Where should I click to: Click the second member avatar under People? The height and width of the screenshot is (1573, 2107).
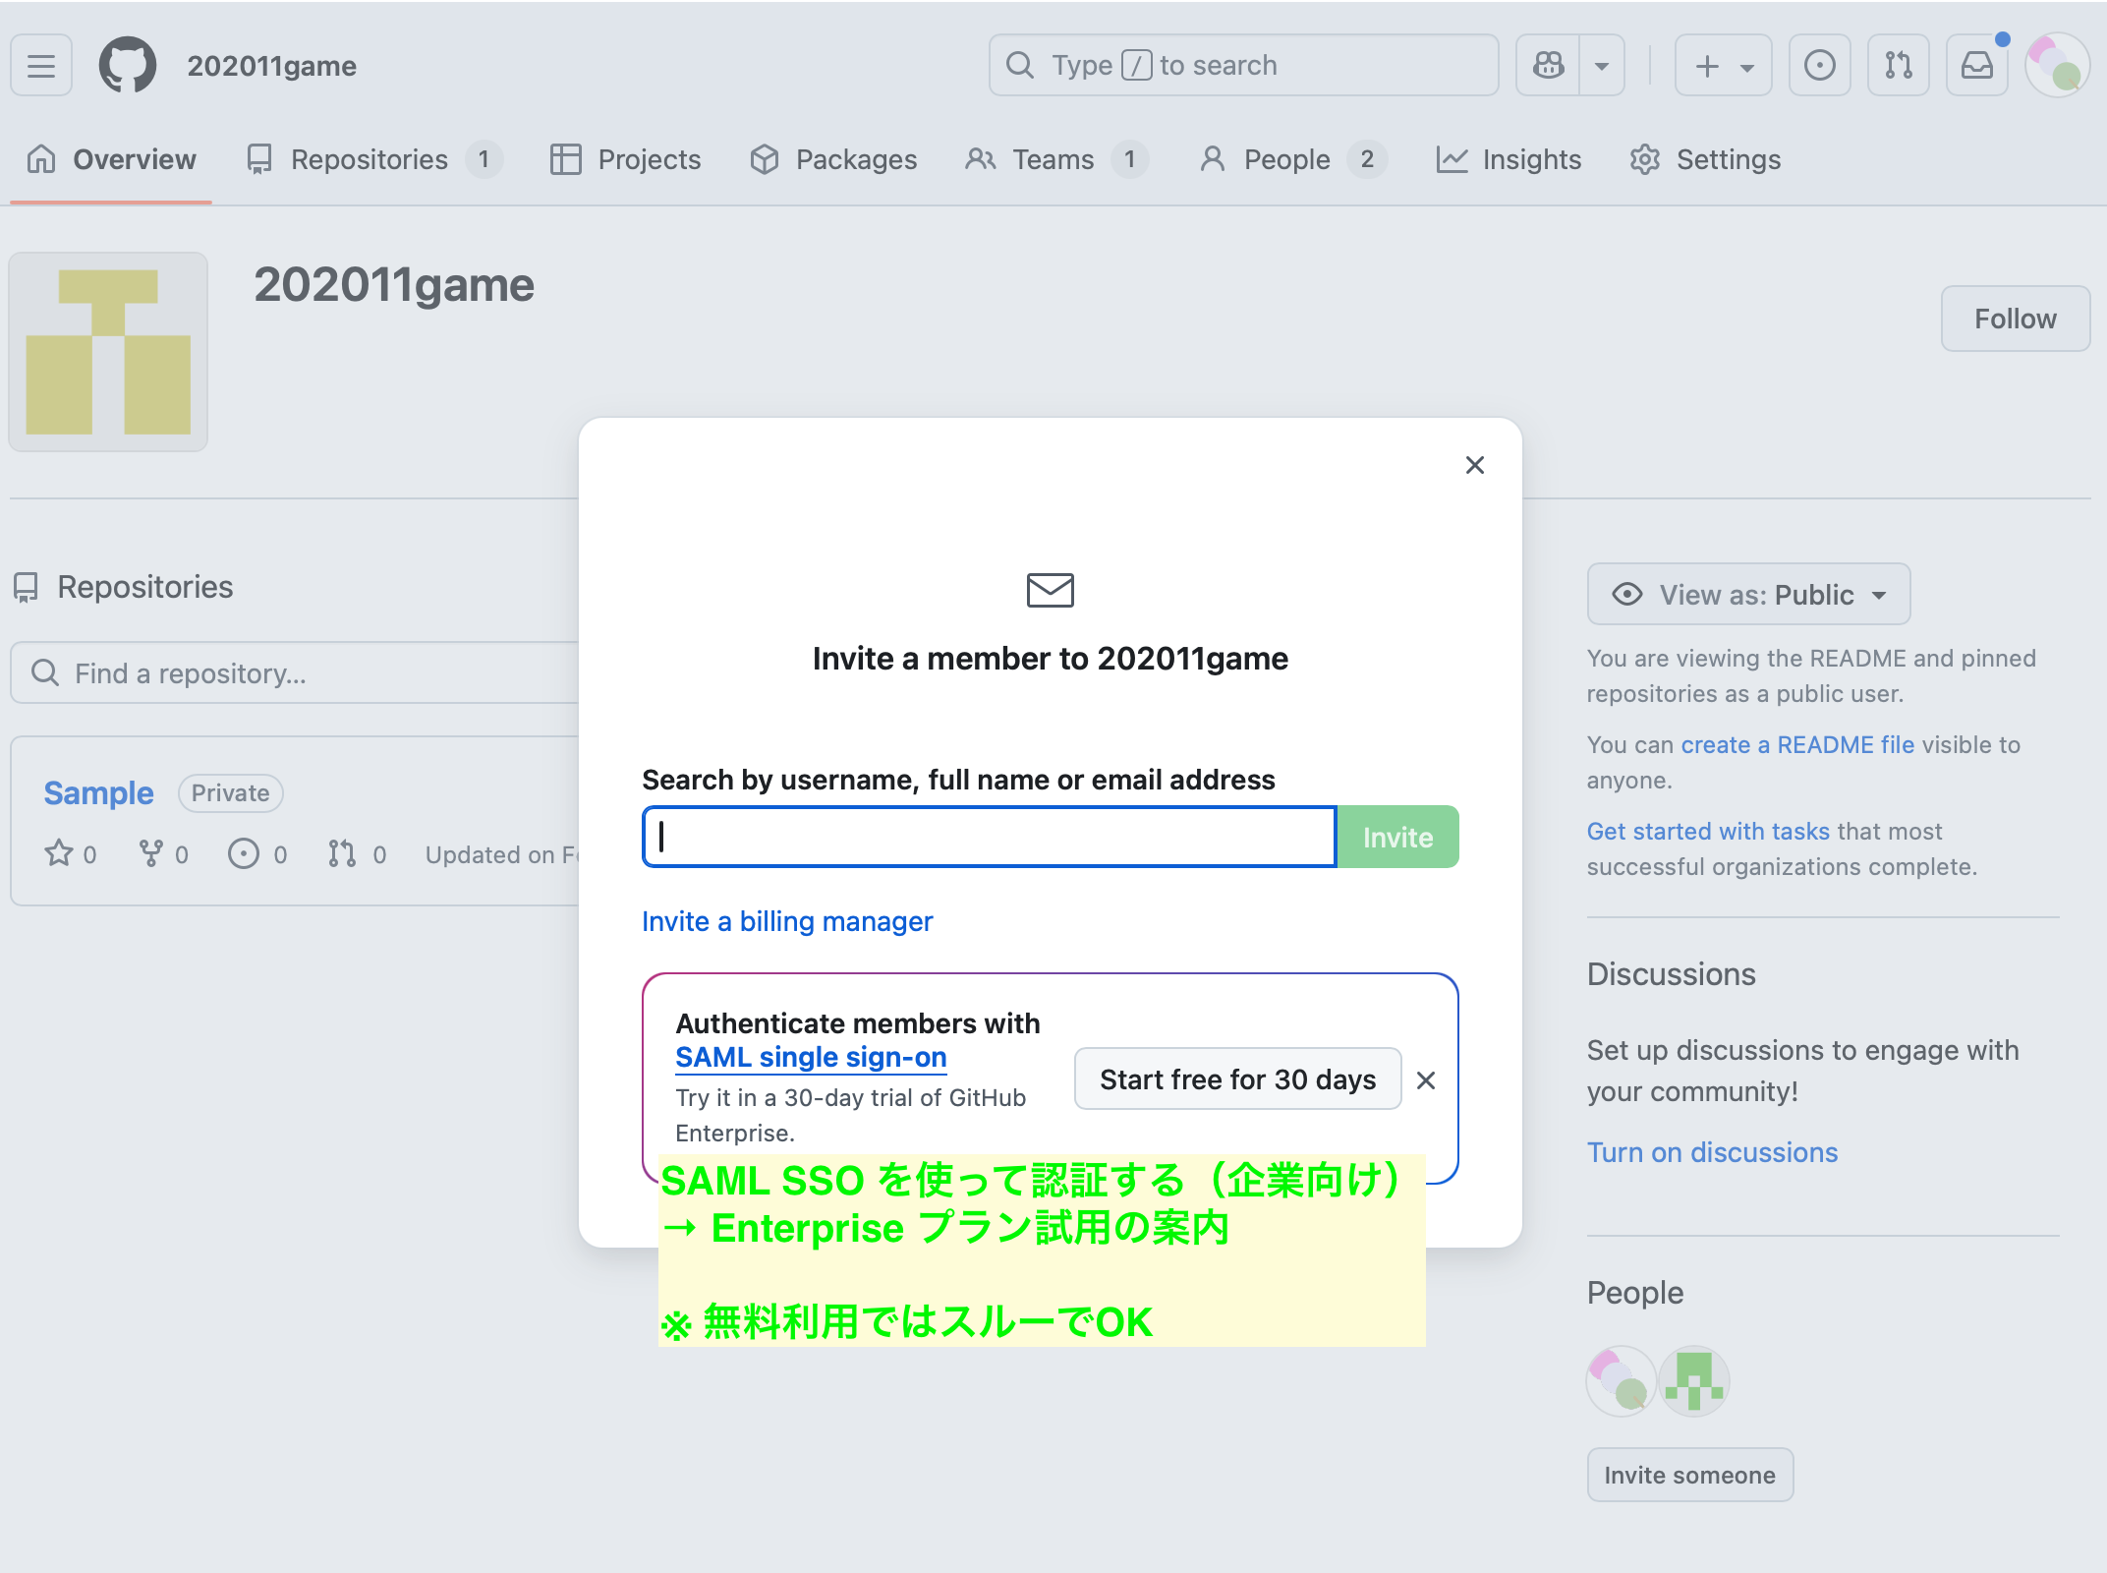click(x=1693, y=1381)
